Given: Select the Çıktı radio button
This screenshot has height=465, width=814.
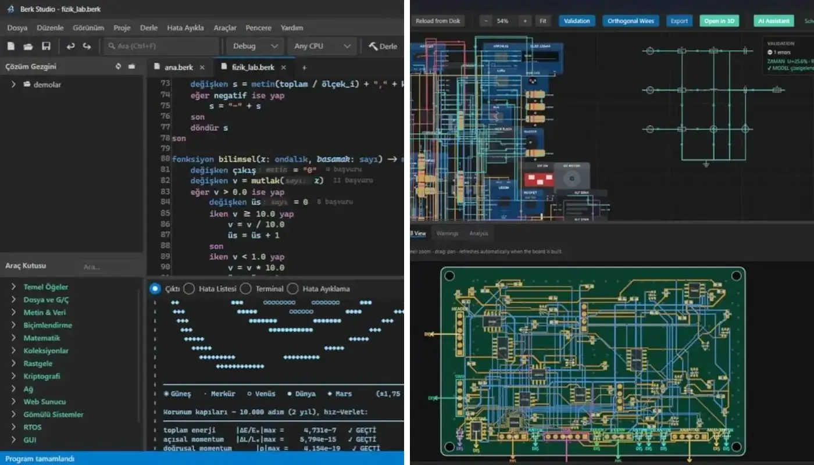Looking at the screenshot, I should (x=155, y=288).
